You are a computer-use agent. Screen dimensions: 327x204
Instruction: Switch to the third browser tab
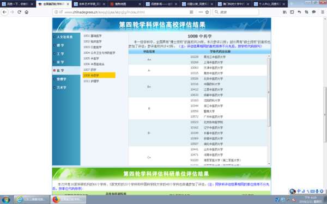point(90,4)
